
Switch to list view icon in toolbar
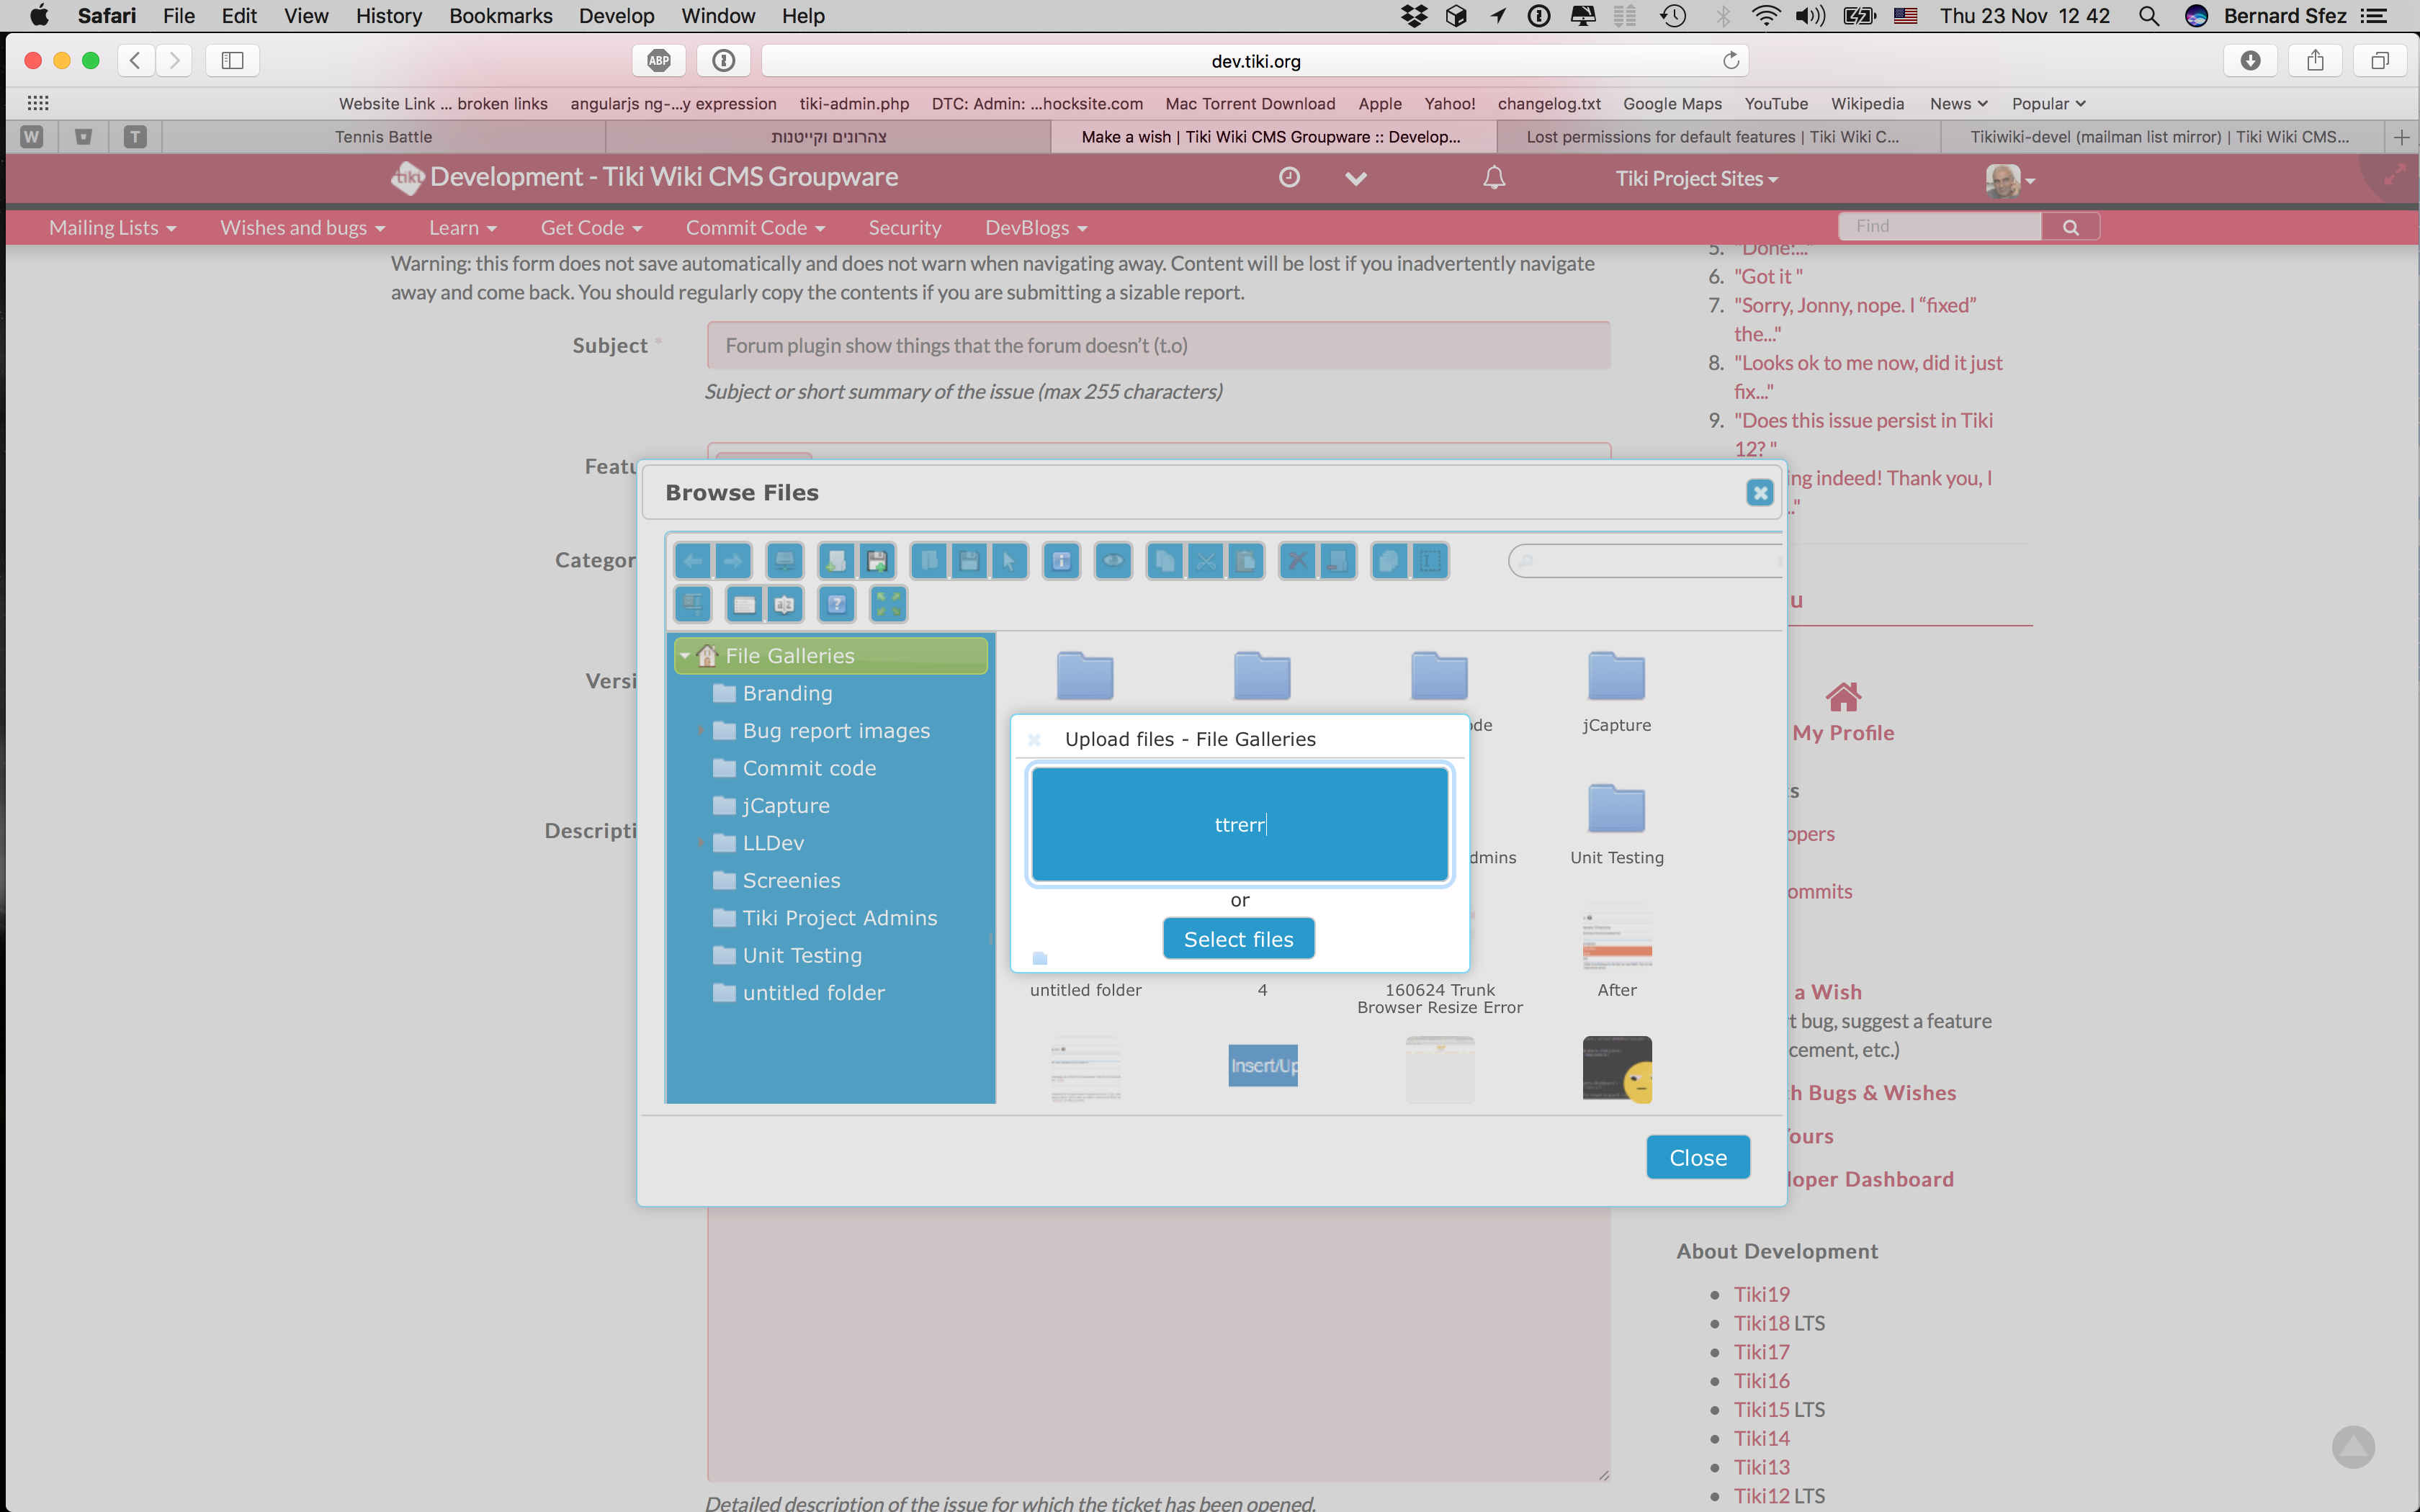click(745, 604)
